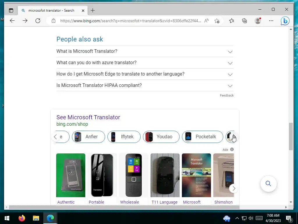Open the Microsoft Translator book image
Screen dimensions: 298x224
[x=196, y=175]
